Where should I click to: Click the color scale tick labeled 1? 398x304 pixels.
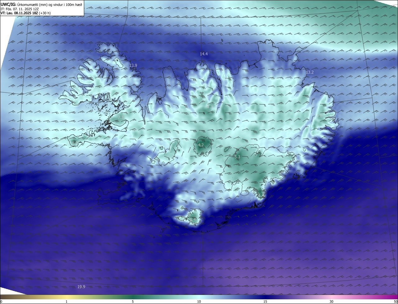(x=67, y=302)
